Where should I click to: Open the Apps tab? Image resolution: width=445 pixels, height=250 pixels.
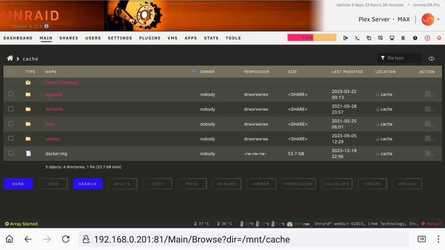[191, 38]
